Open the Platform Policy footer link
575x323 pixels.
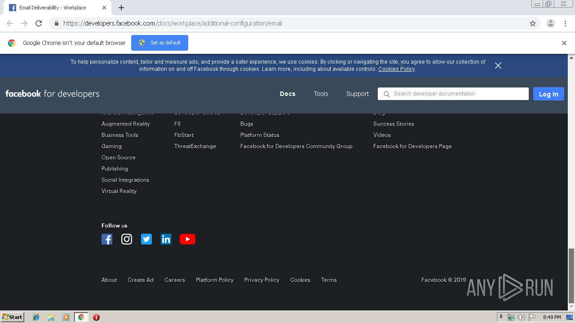[x=215, y=280]
